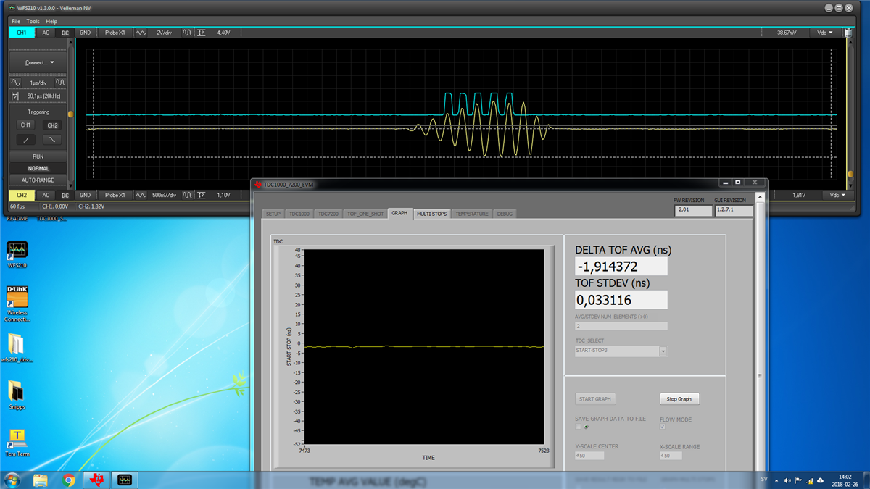Open CH1 Vdc measurement dropdown
This screenshot has width=870, height=489.
825,33
